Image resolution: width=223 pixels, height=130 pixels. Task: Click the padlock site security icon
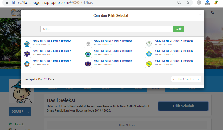coord(7,2)
